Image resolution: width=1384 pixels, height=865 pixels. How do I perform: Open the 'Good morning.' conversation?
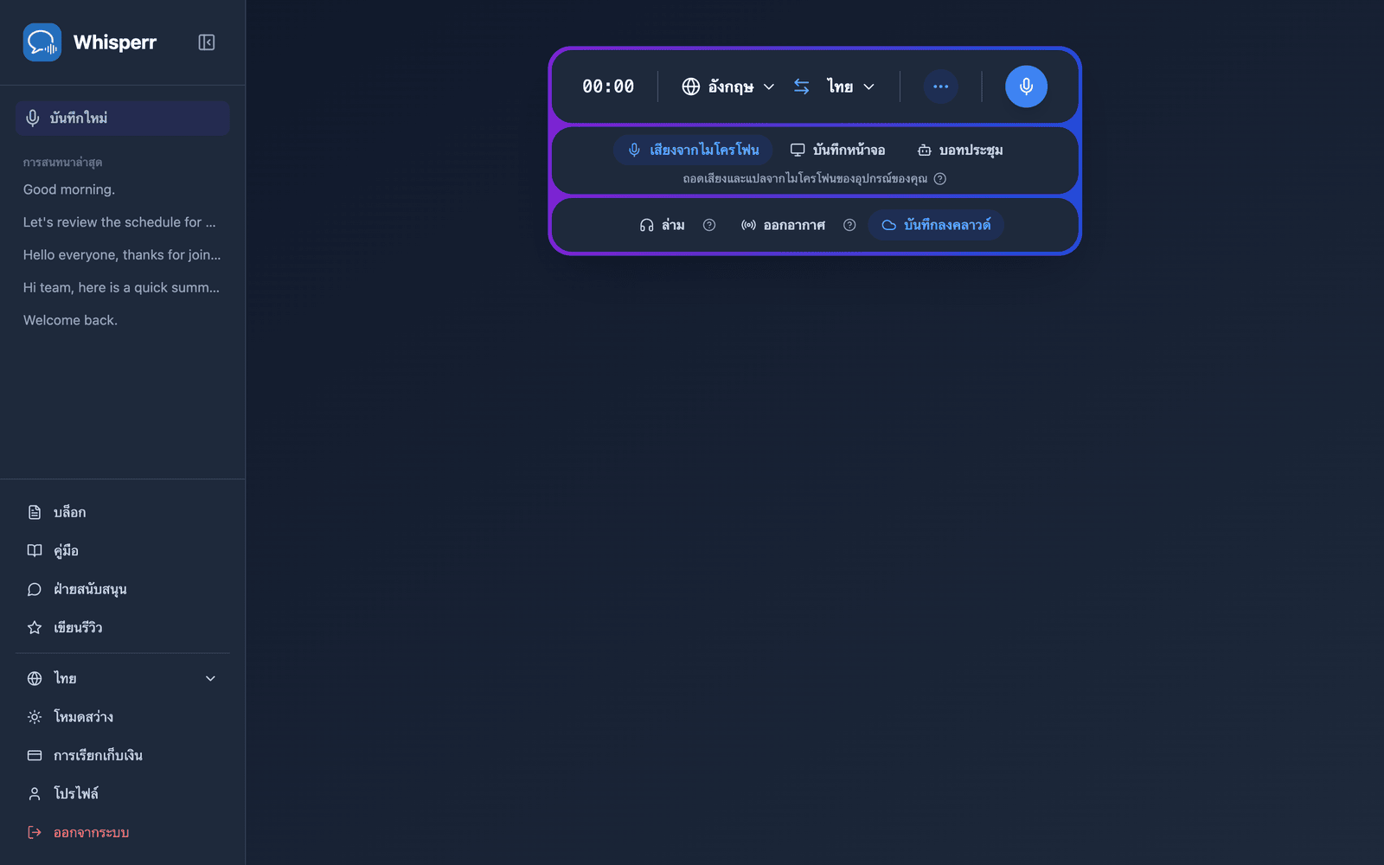(123, 189)
